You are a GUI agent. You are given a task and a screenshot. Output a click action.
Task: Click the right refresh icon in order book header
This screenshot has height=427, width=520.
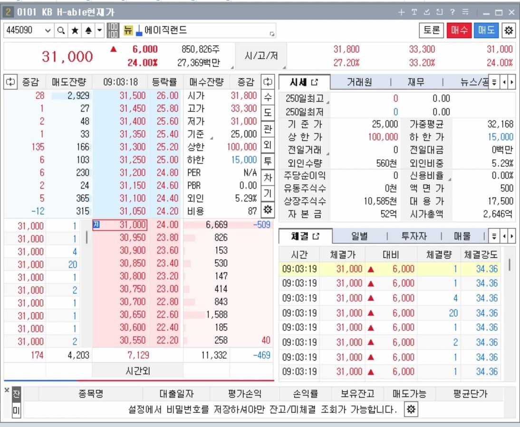click(267, 82)
